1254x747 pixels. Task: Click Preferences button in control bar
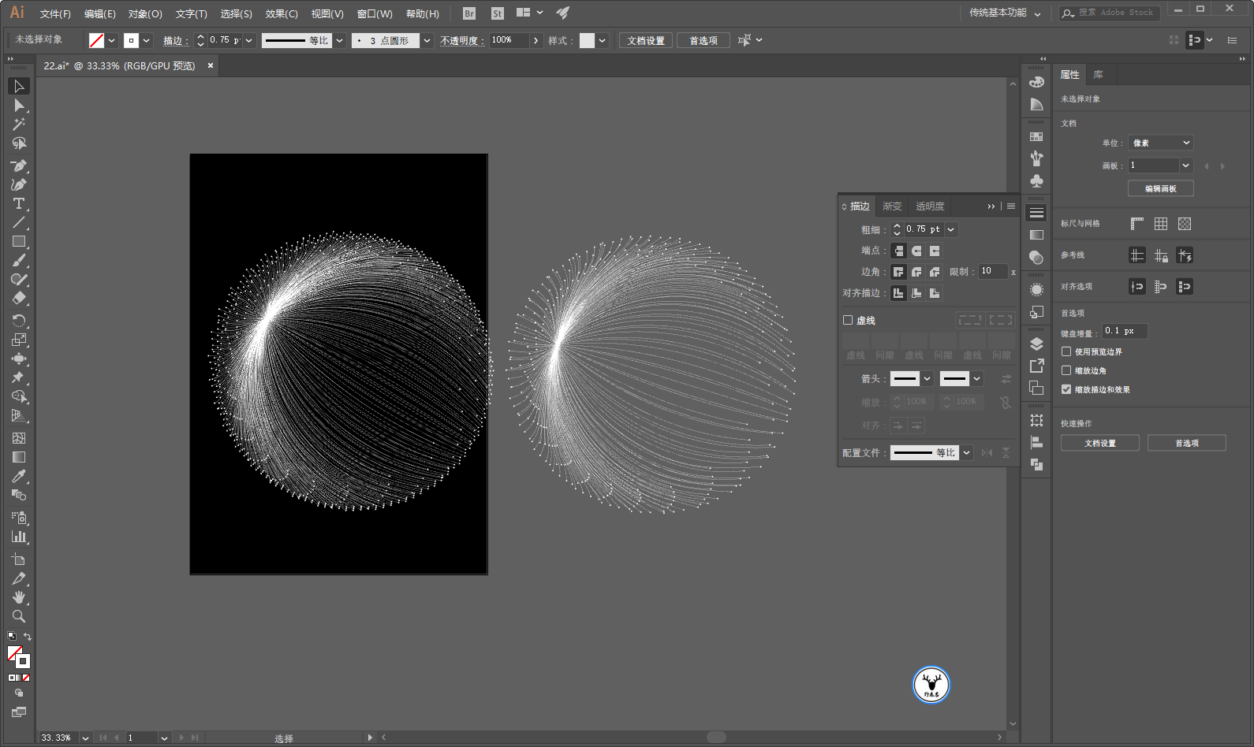(704, 40)
